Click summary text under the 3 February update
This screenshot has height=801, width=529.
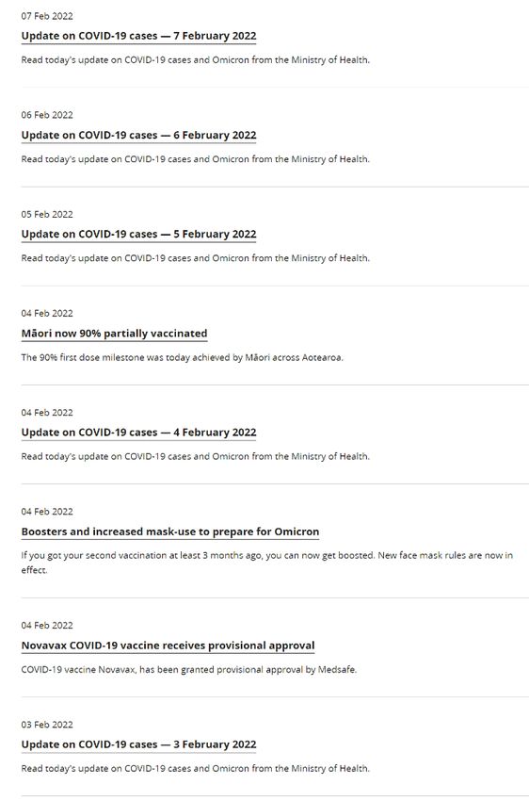click(196, 768)
